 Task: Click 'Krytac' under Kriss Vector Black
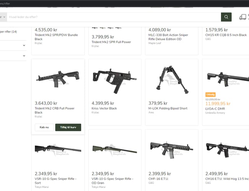coord(95,112)
